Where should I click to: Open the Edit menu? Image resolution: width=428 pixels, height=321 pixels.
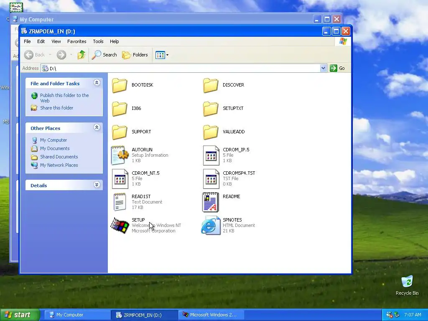[41, 41]
